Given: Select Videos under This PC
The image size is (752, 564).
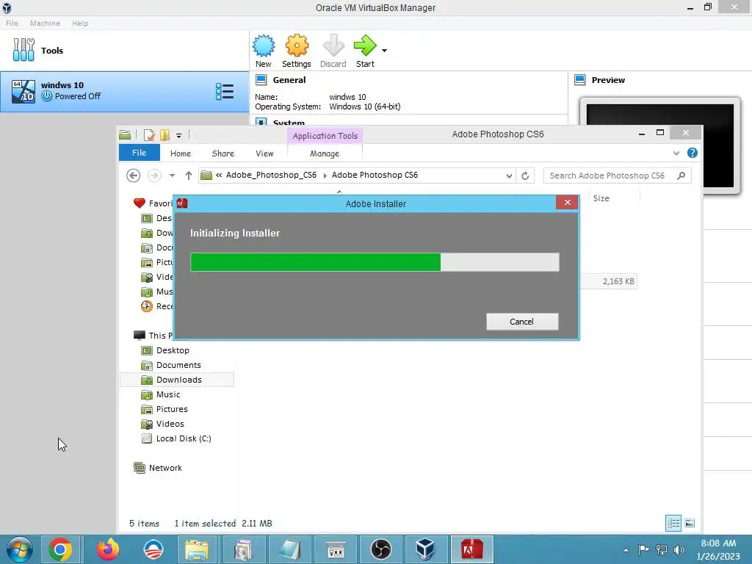Looking at the screenshot, I should click(170, 424).
